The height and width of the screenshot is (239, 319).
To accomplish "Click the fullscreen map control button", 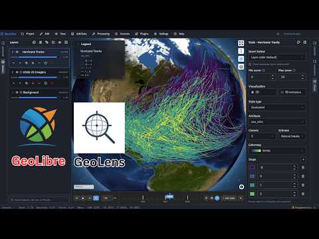I will (x=241, y=43).
